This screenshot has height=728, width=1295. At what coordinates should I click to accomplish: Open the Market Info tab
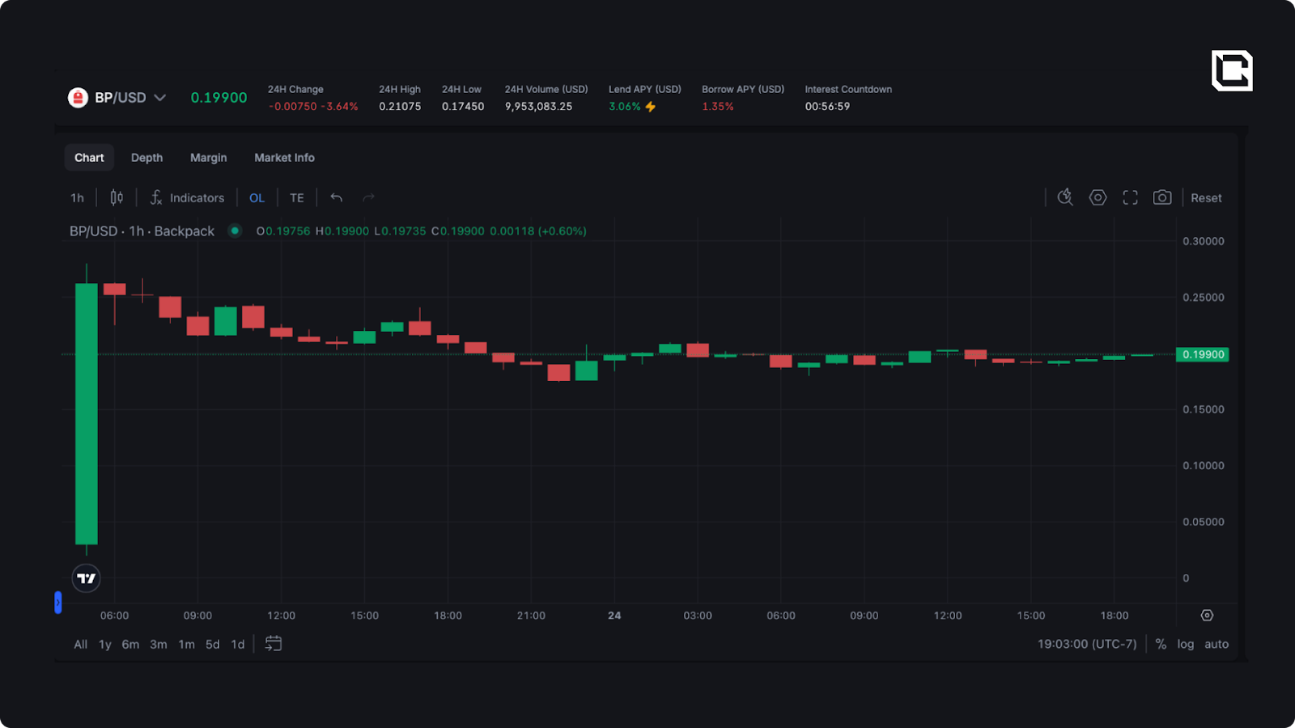(x=284, y=158)
